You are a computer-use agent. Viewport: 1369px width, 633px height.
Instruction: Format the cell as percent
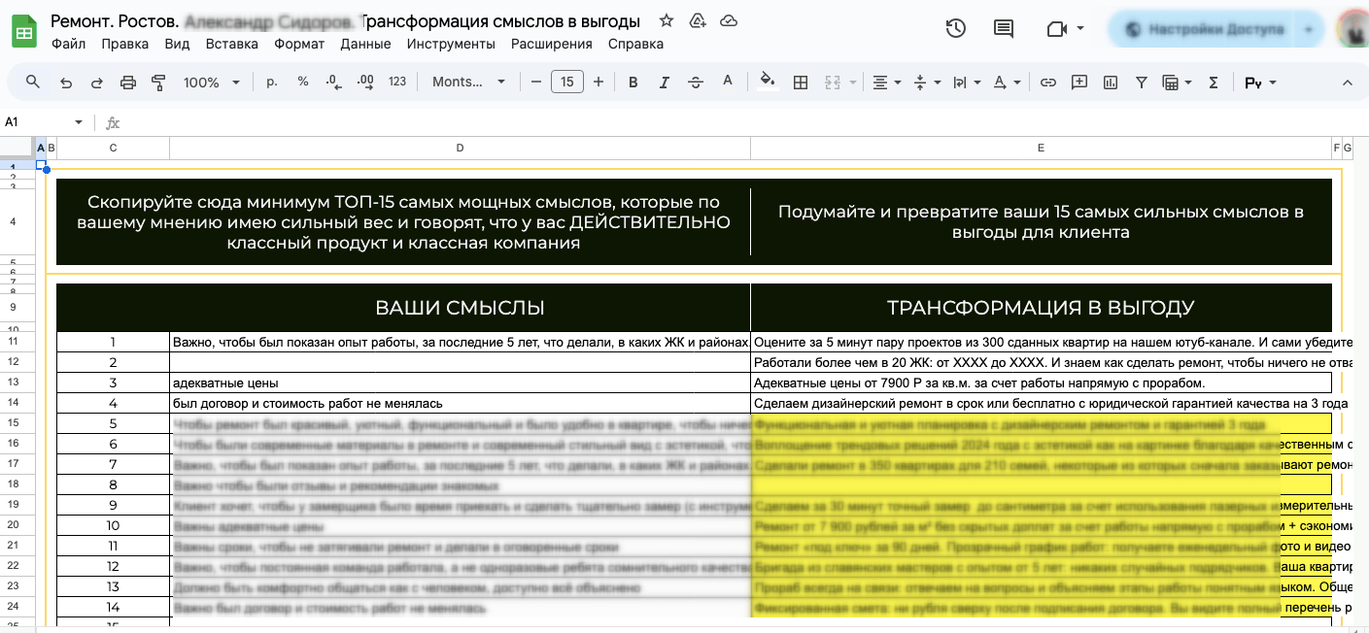303,83
